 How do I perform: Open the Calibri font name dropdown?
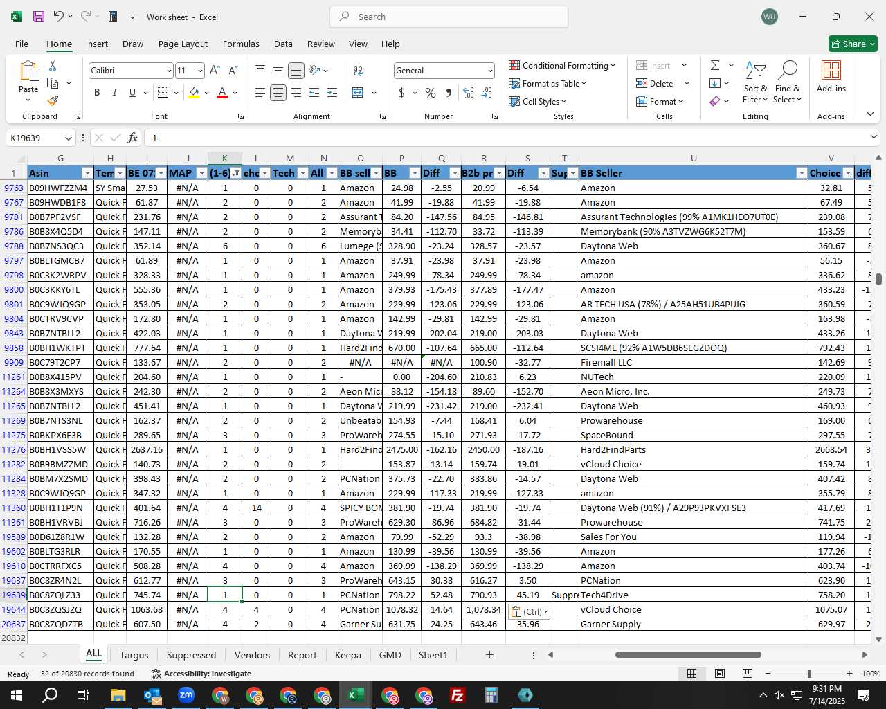pos(168,71)
